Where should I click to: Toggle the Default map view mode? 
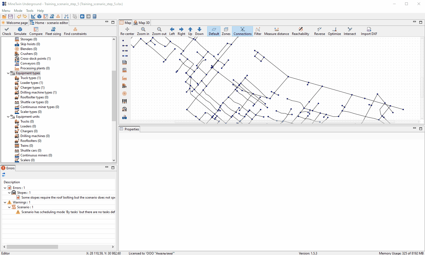[214, 31]
